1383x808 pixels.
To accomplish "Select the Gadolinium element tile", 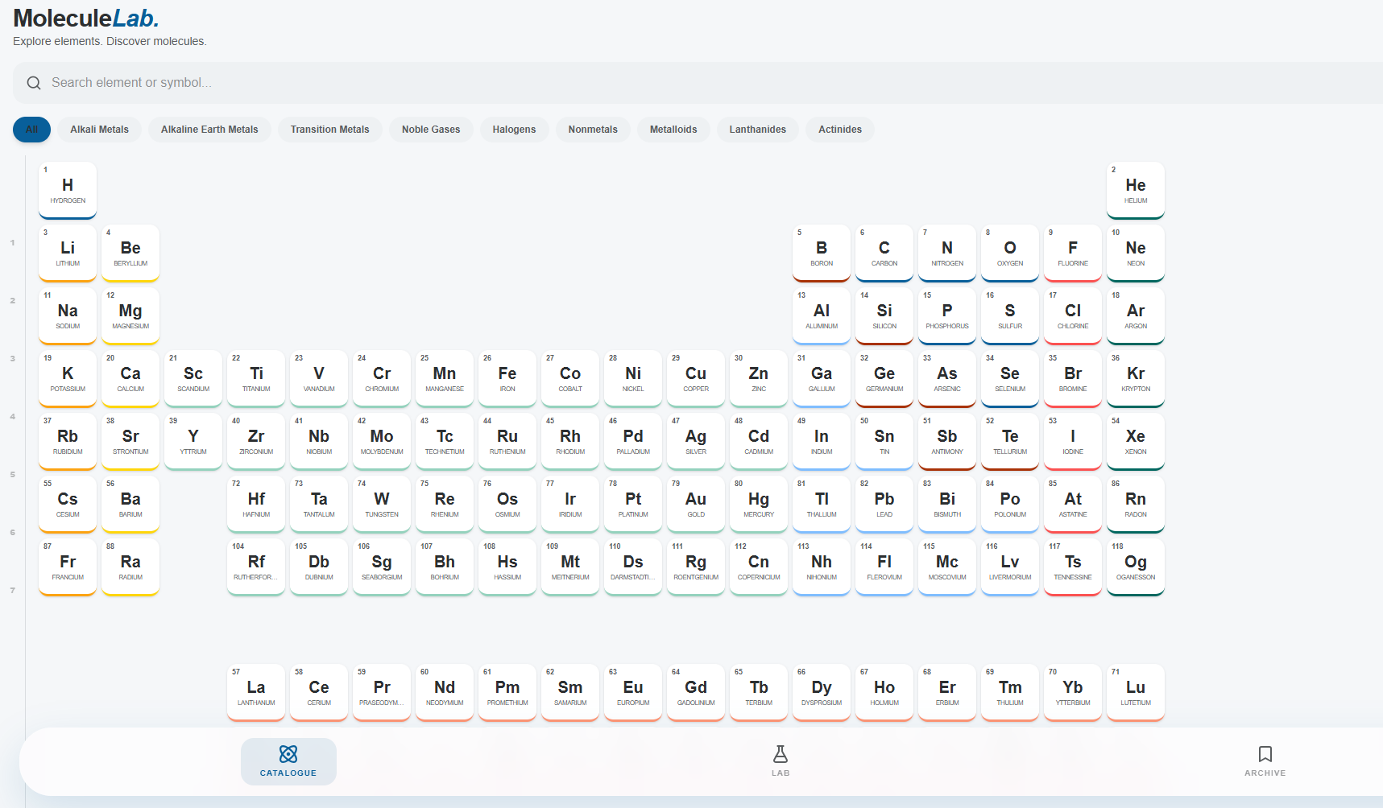I will coord(696,692).
